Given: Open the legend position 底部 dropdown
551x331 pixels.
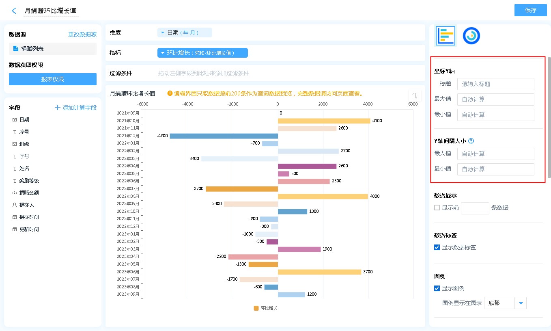Looking at the screenshot, I should tap(521, 303).
